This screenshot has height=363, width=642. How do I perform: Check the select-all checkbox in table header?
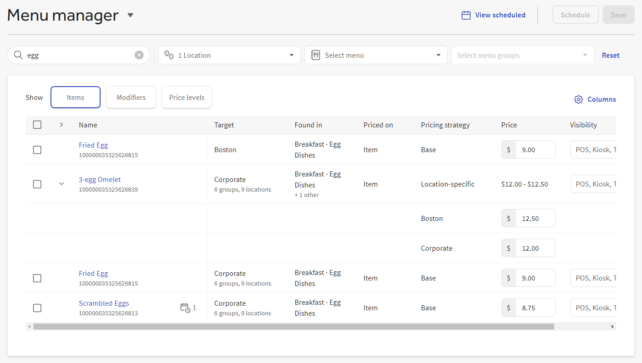click(37, 124)
